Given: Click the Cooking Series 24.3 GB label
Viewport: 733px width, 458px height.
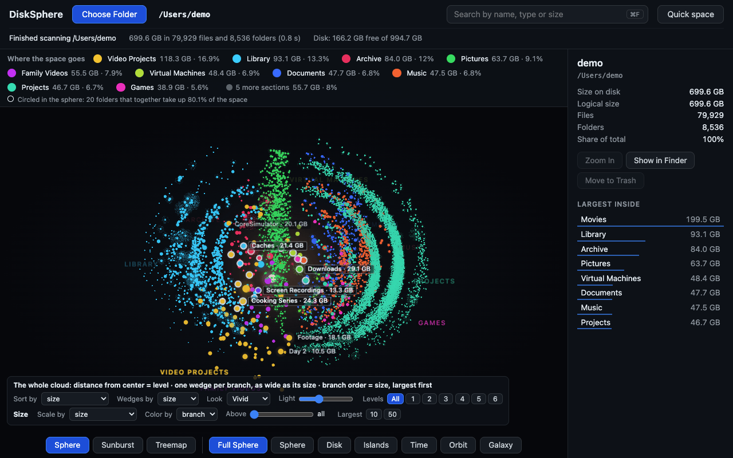Looking at the screenshot, I should 290,301.
